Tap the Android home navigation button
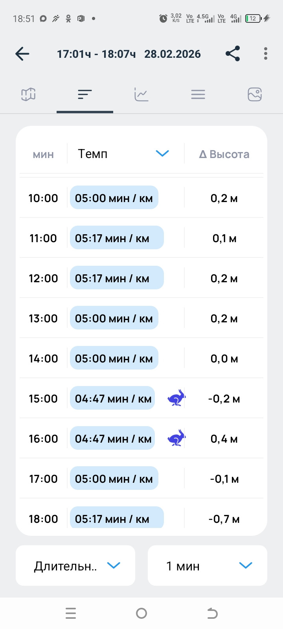Screen dimensions: 283x629 (x=141, y=613)
